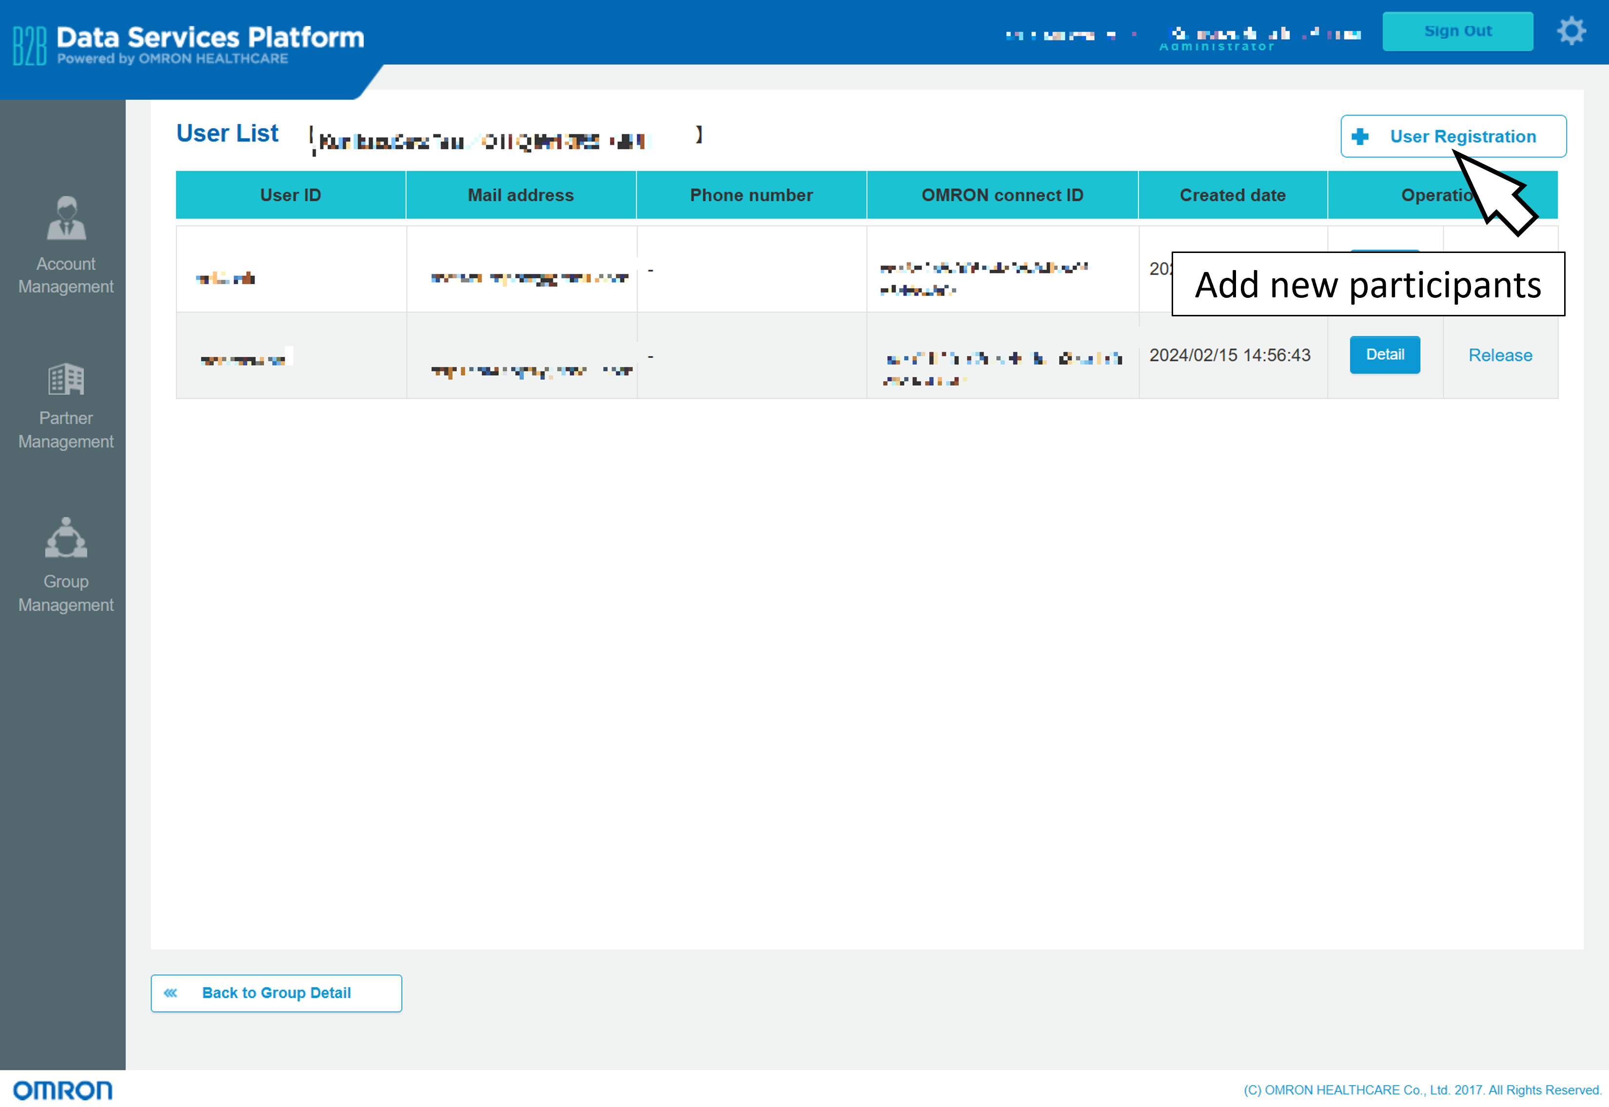This screenshot has height=1107, width=1609.
Task: Click the OMRON logo in footer
Action: (62, 1089)
